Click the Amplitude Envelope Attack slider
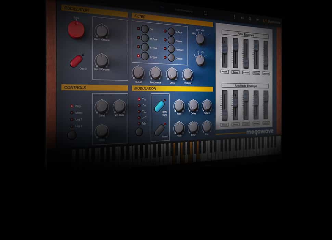Screen dimensions: 332x240 pos(225,105)
